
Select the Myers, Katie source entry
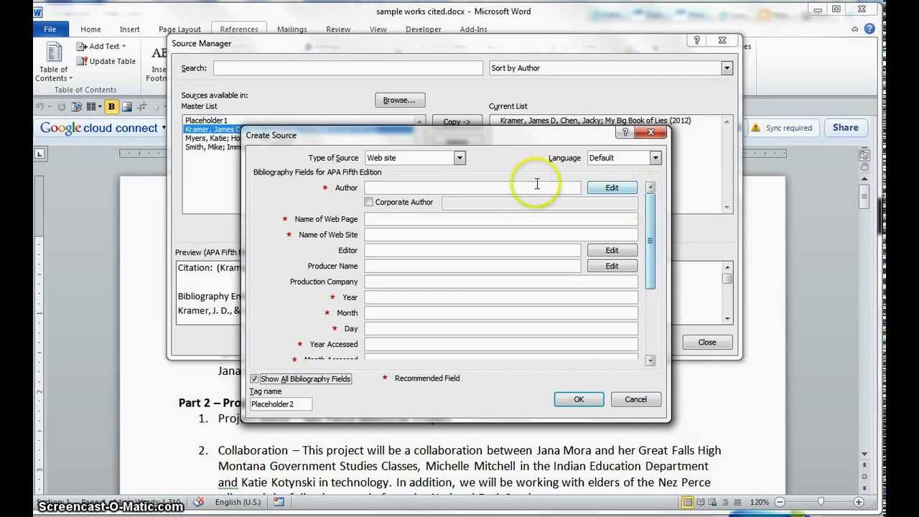click(x=213, y=138)
